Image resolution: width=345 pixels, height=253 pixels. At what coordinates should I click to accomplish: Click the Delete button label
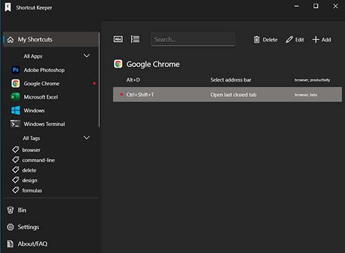(x=270, y=40)
